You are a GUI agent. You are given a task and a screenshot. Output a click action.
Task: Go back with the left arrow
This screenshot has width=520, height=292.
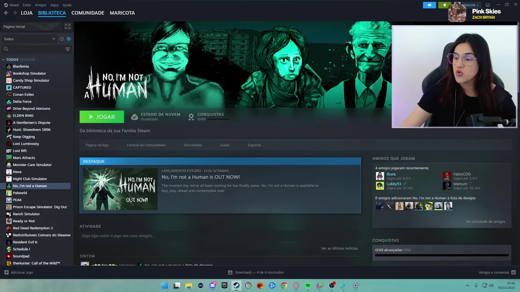(6, 13)
